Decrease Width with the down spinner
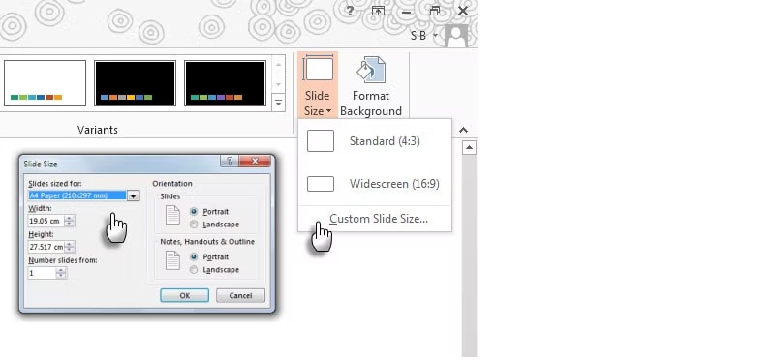775x360 pixels. (70, 224)
